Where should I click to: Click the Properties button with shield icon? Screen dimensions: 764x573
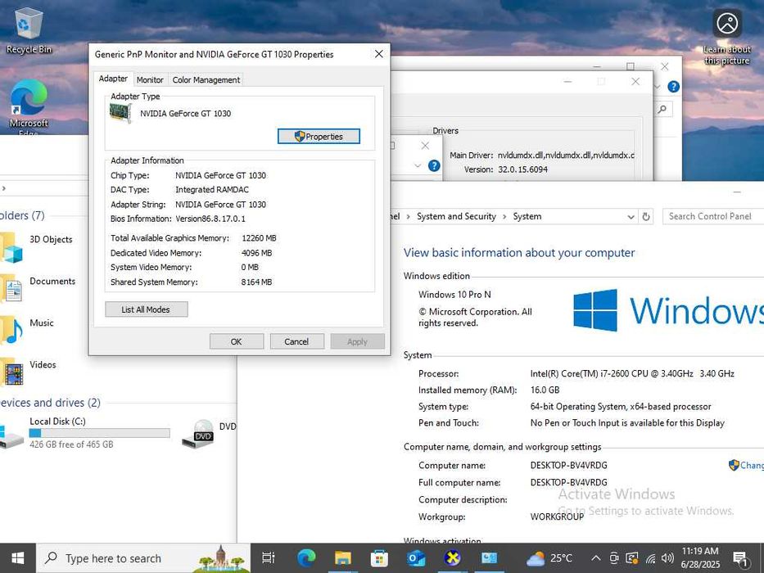tap(319, 137)
